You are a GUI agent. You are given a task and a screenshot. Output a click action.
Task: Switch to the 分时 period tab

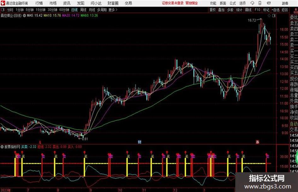click(x=10, y=10)
